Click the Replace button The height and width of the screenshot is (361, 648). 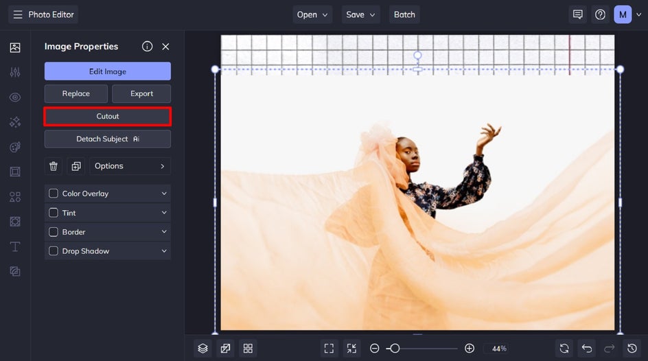[76, 94]
